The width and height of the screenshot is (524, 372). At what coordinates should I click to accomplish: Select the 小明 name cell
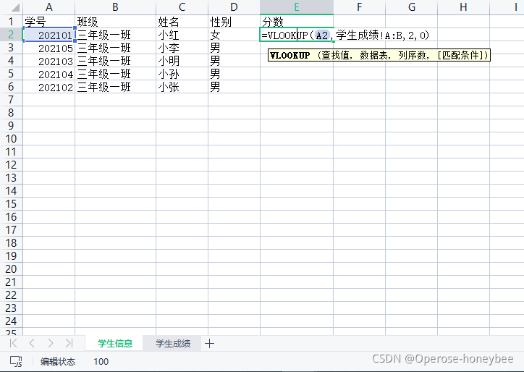click(x=182, y=61)
